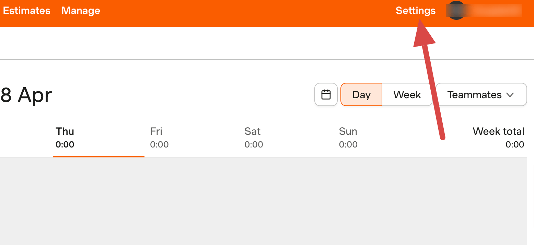Open the Manage menu item
The height and width of the screenshot is (245, 534).
coord(81,11)
